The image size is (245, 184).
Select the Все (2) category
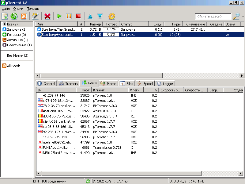coord(12,24)
